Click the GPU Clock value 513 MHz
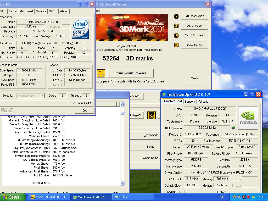 click(x=192, y=179)
